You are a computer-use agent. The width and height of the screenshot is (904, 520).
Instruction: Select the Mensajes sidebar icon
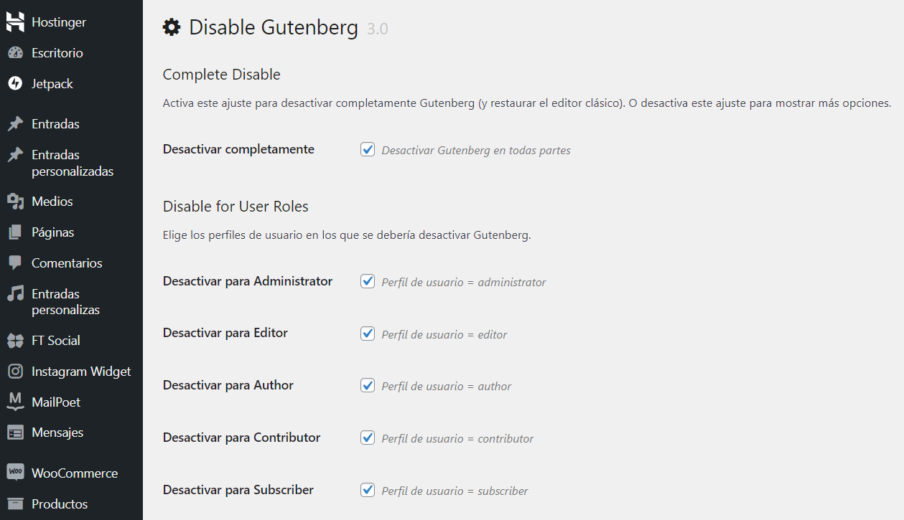pyautogui.click(x=14, y=432)
